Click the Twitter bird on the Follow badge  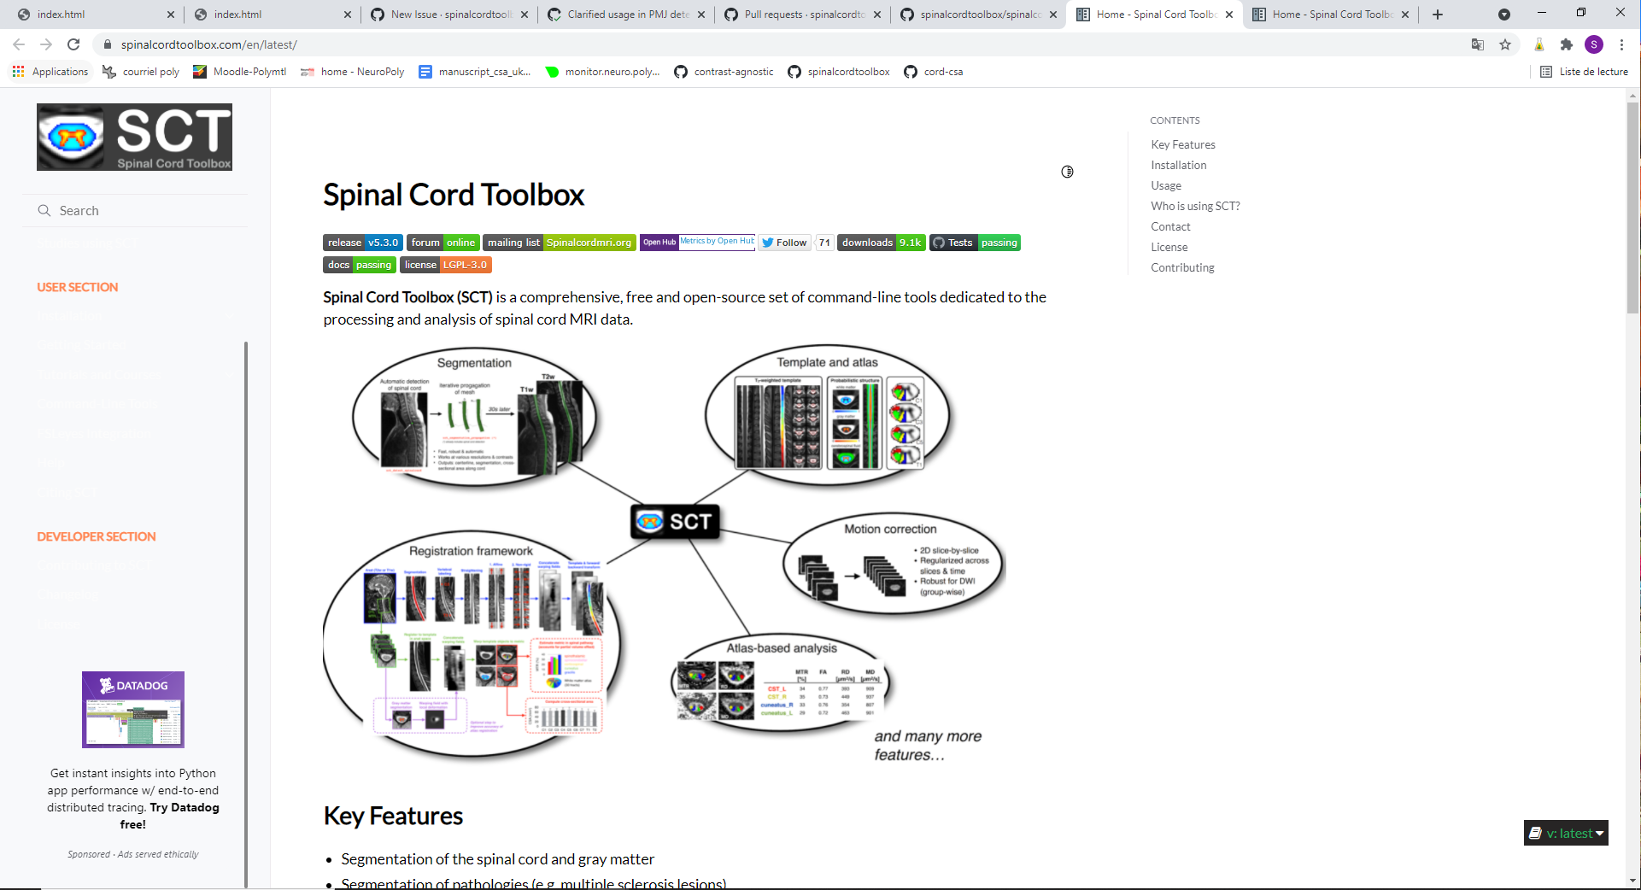(x=768, y=243)
